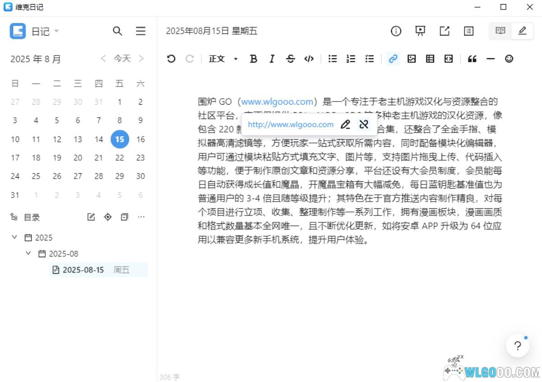Switch to edit mode with pen icon
The width and height of the screenshot is (542, 382).
[523, 31]
